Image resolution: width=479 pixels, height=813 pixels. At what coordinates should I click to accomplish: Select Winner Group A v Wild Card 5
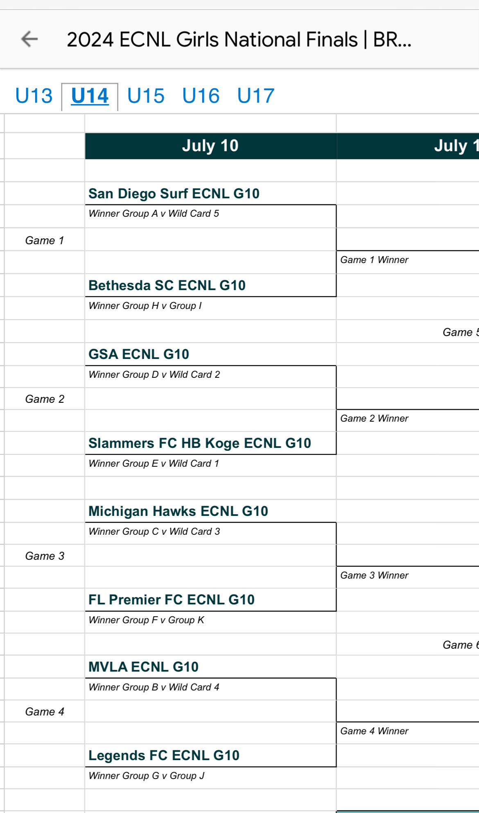[x=154, y=213]
